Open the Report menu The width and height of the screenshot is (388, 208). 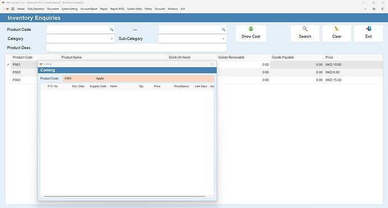click(104, 9)
